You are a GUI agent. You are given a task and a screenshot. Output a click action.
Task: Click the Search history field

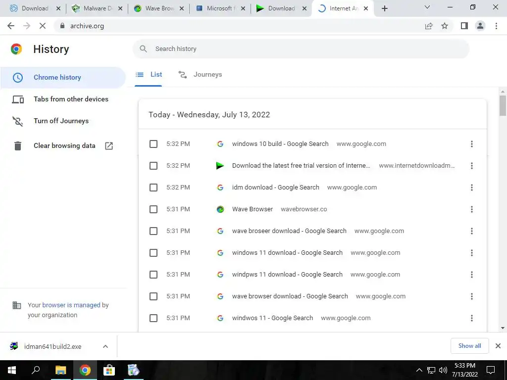[301, 49]
